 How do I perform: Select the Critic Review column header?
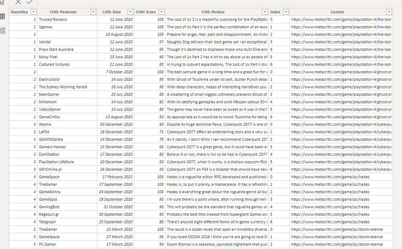[x=217, y=12]
